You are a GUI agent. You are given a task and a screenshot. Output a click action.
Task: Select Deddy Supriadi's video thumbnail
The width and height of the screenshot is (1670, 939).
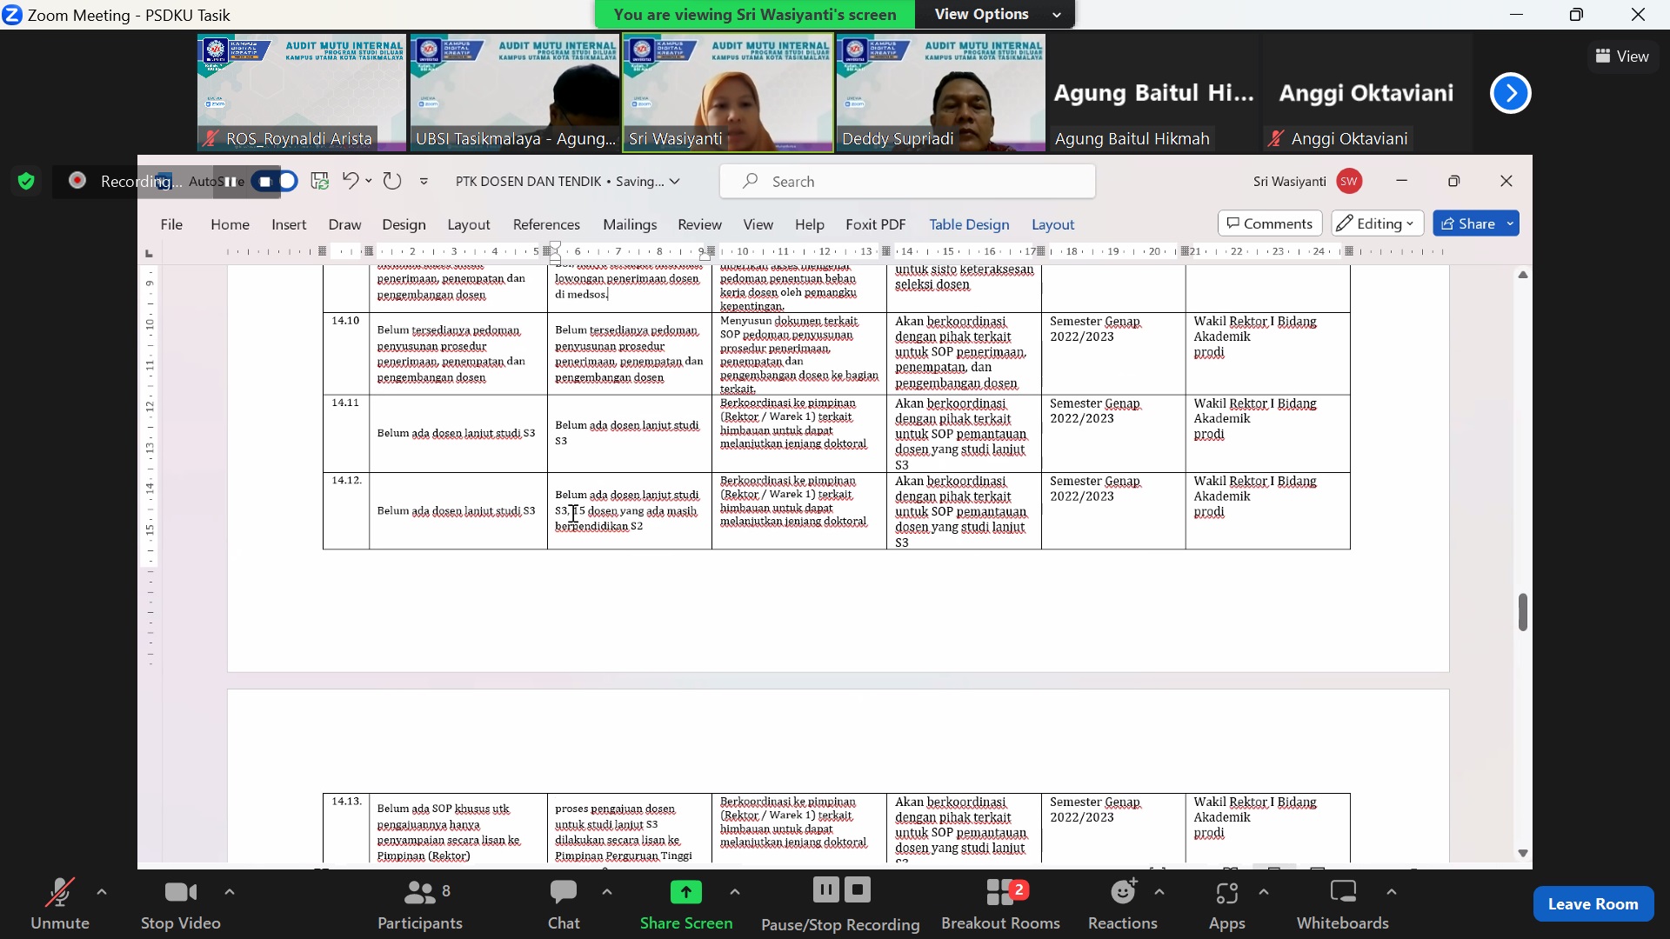point(941,93)
